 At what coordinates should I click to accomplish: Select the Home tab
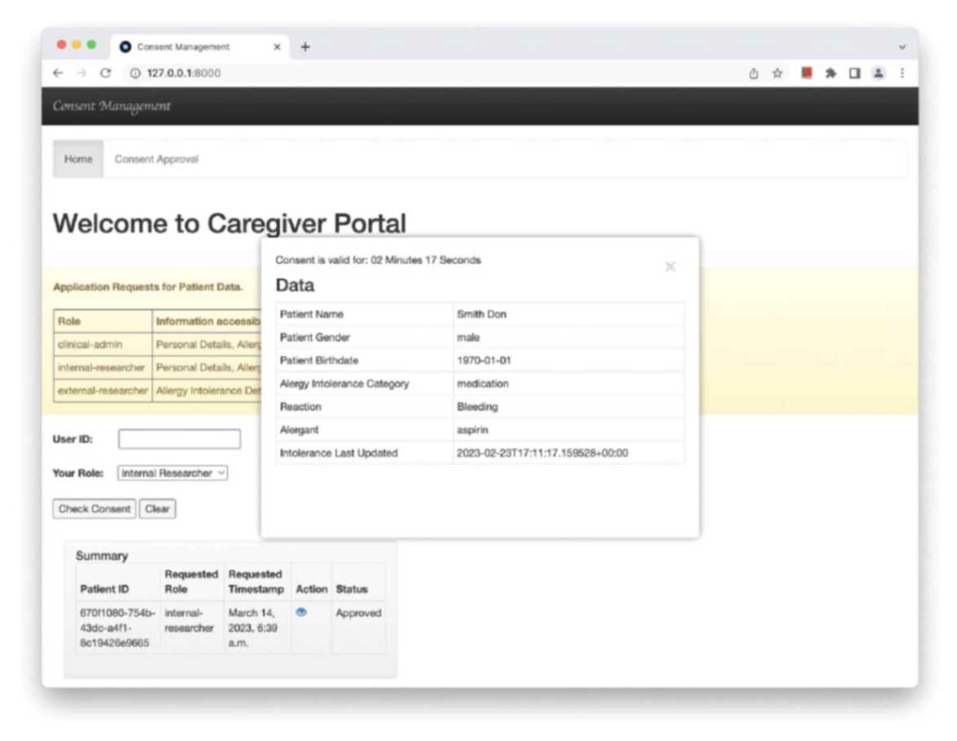78,160
